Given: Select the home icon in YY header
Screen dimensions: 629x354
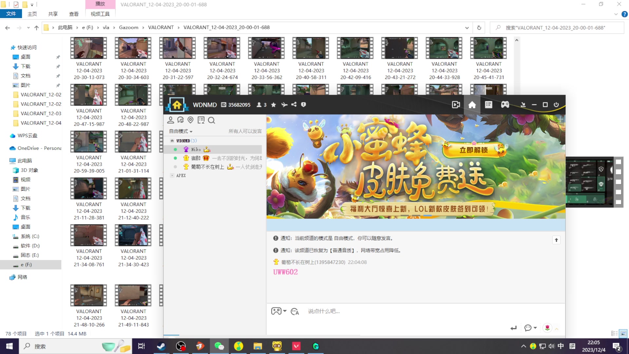Looking at the screenshot, I should [472, 105].
